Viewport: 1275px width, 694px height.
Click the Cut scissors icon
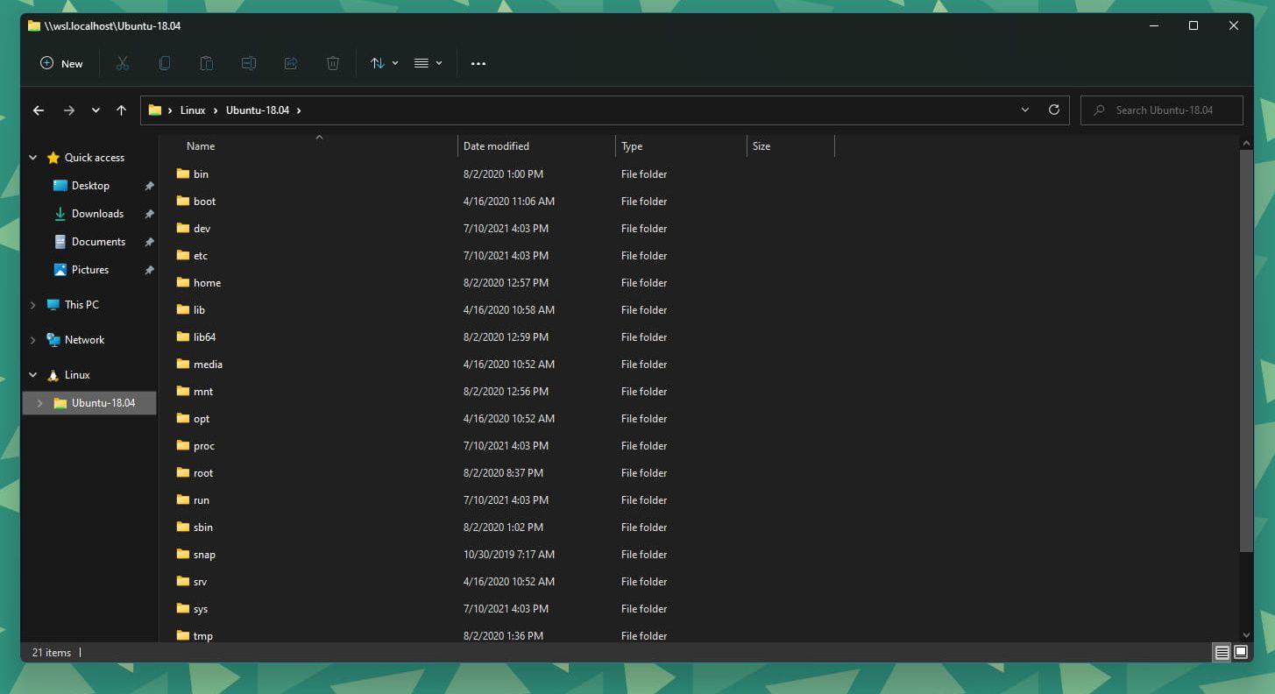123,63
